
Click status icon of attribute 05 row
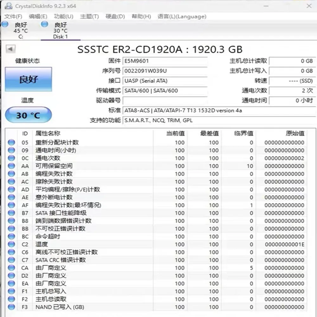point(11,143)
